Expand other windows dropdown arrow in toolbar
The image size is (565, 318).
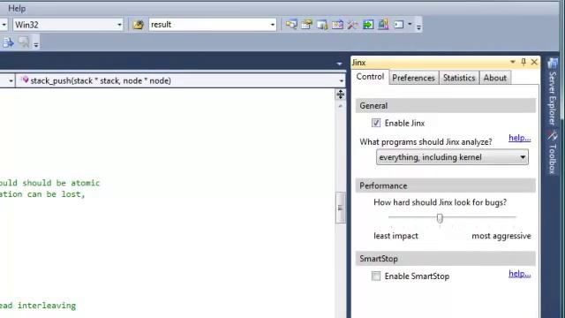[x=410, y=24]
